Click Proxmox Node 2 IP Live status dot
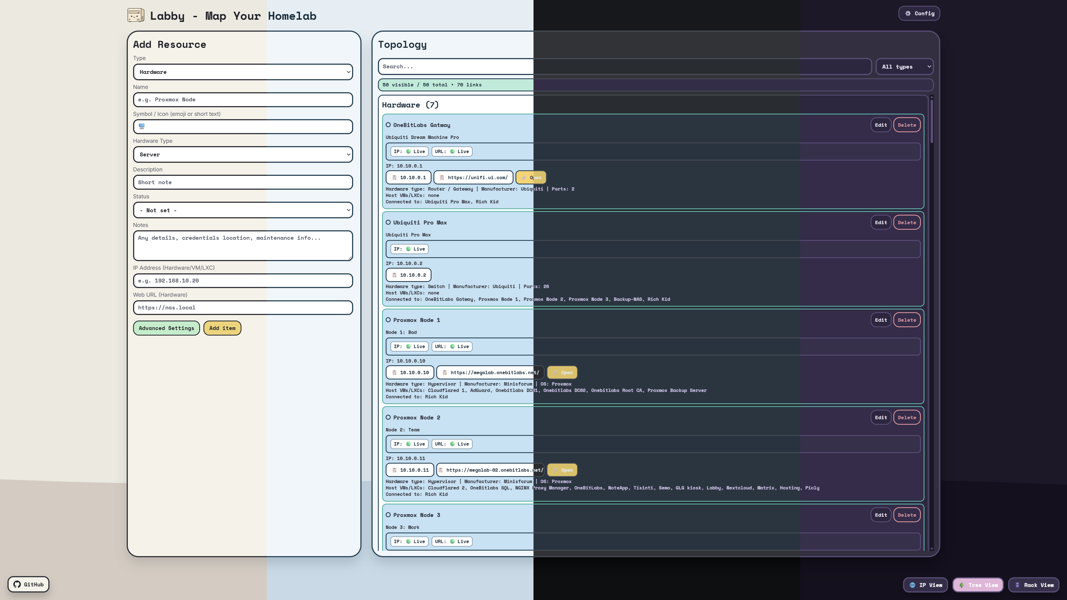 click(408, 444)
